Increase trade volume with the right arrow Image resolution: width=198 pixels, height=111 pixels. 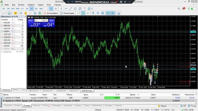tap(47, 21)
